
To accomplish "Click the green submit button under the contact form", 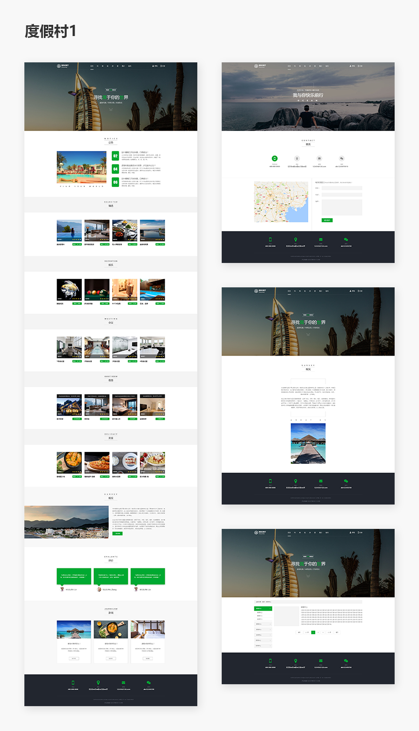I will click(x=327, y=220).
